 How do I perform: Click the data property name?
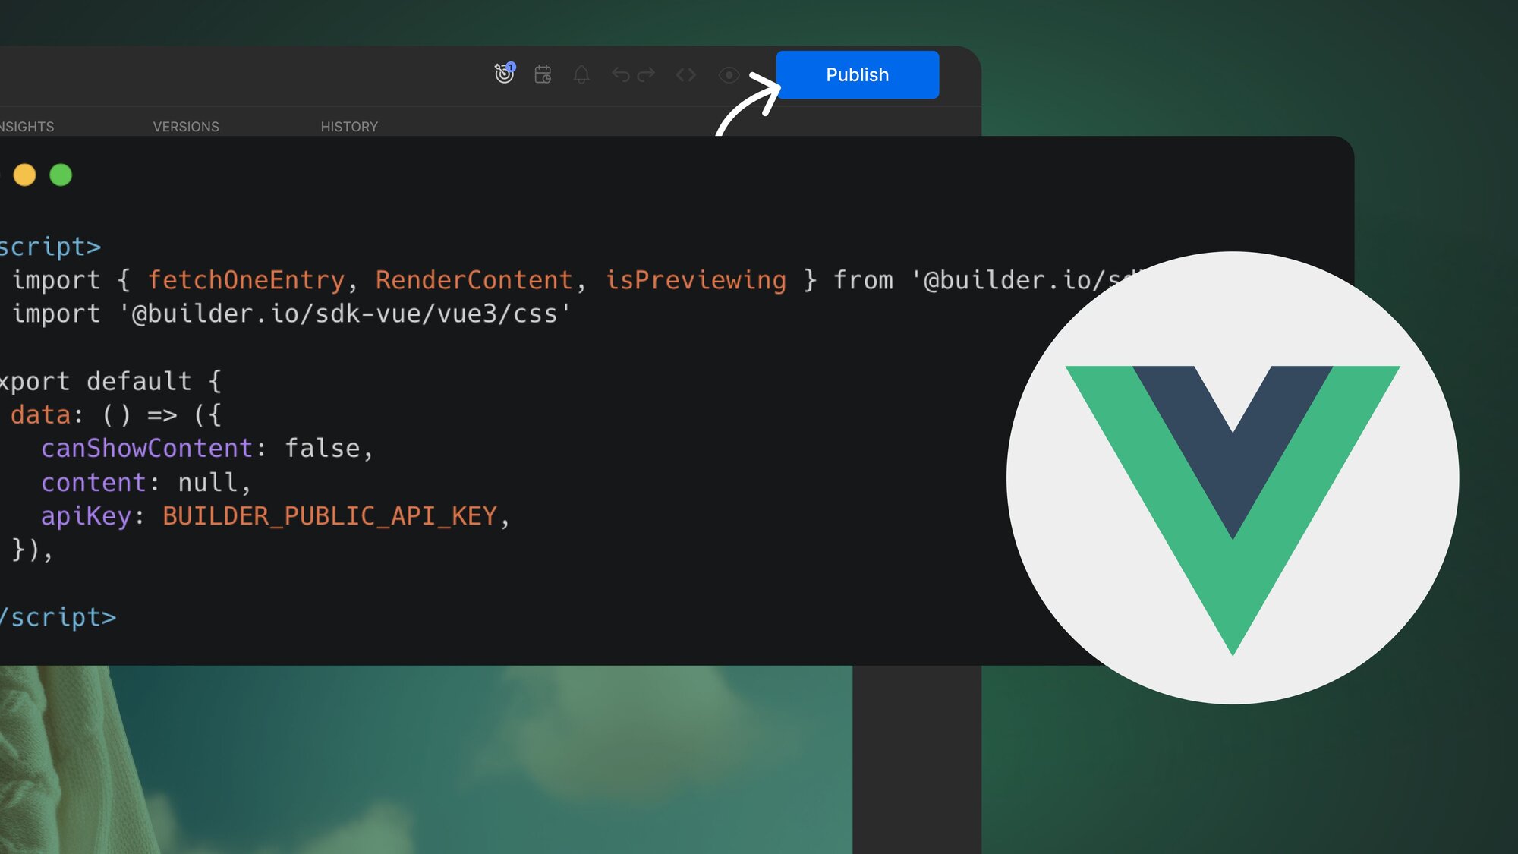[x=40, y=414]
